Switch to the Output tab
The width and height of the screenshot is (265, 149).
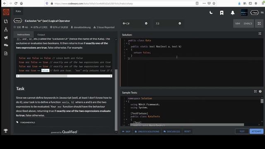(x=41, y=35)
